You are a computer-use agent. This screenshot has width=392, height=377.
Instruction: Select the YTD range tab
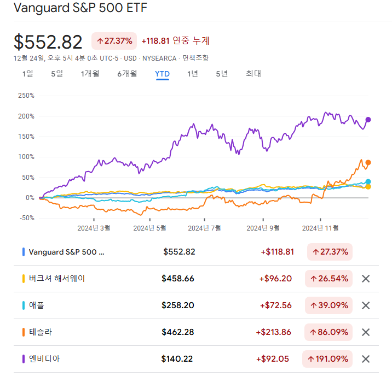point(162,74)
